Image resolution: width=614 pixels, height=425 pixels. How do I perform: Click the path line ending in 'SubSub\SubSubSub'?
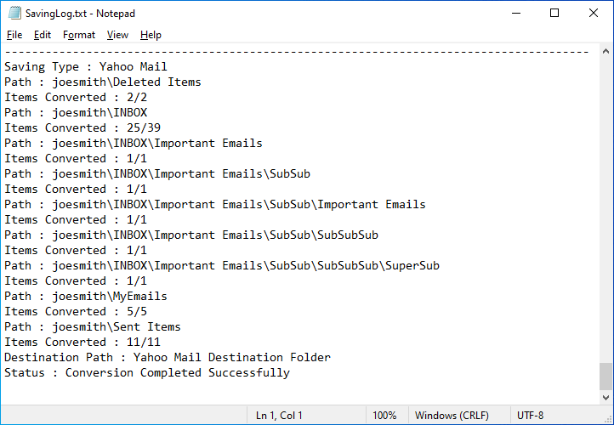191,235
